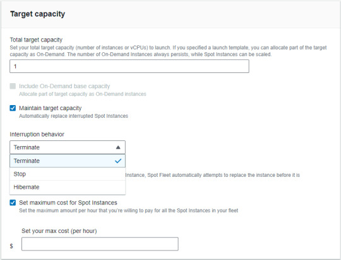
Task: Click the Target capacity section heading
Action: [x=38, y=14]
